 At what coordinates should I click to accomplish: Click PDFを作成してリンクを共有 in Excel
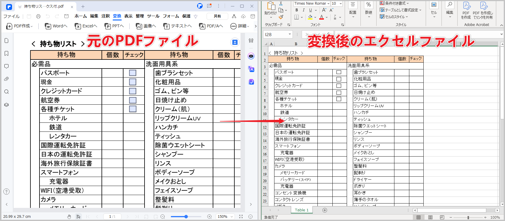tap(483, 11)
